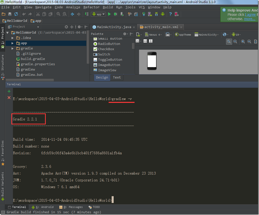Image resolution: width=259 pixels, height=215 pixels.
Task: Switch to the Text editor tab
Action: [x=117, y=78]
